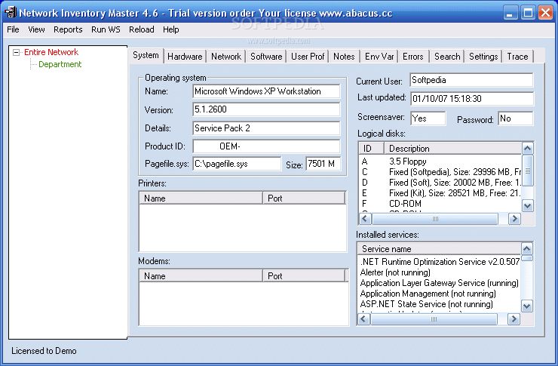The image size is (558, 366).
Task: Switch to the Search tab
Action: pos(447,57)
